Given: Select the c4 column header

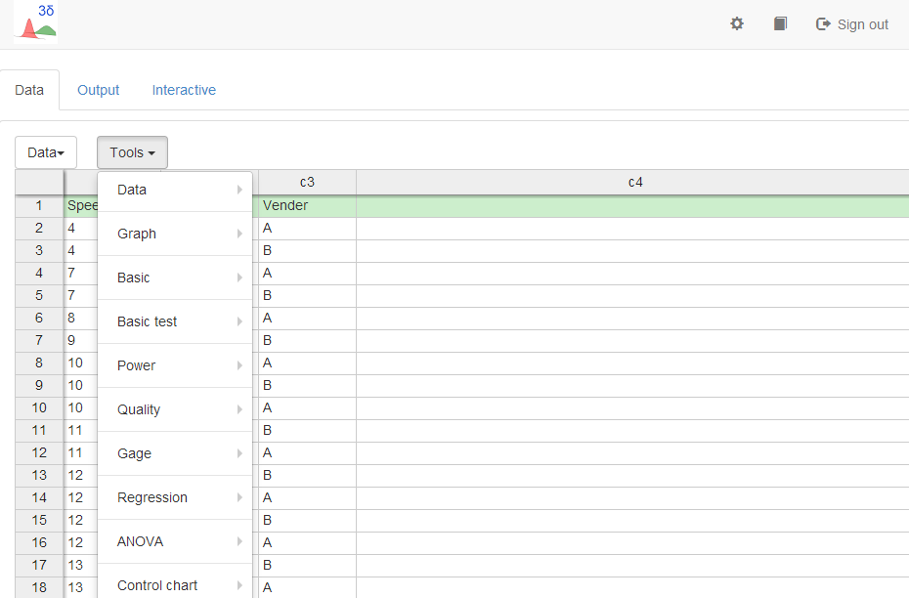Looking at the screenshot, I should (634, 182).
